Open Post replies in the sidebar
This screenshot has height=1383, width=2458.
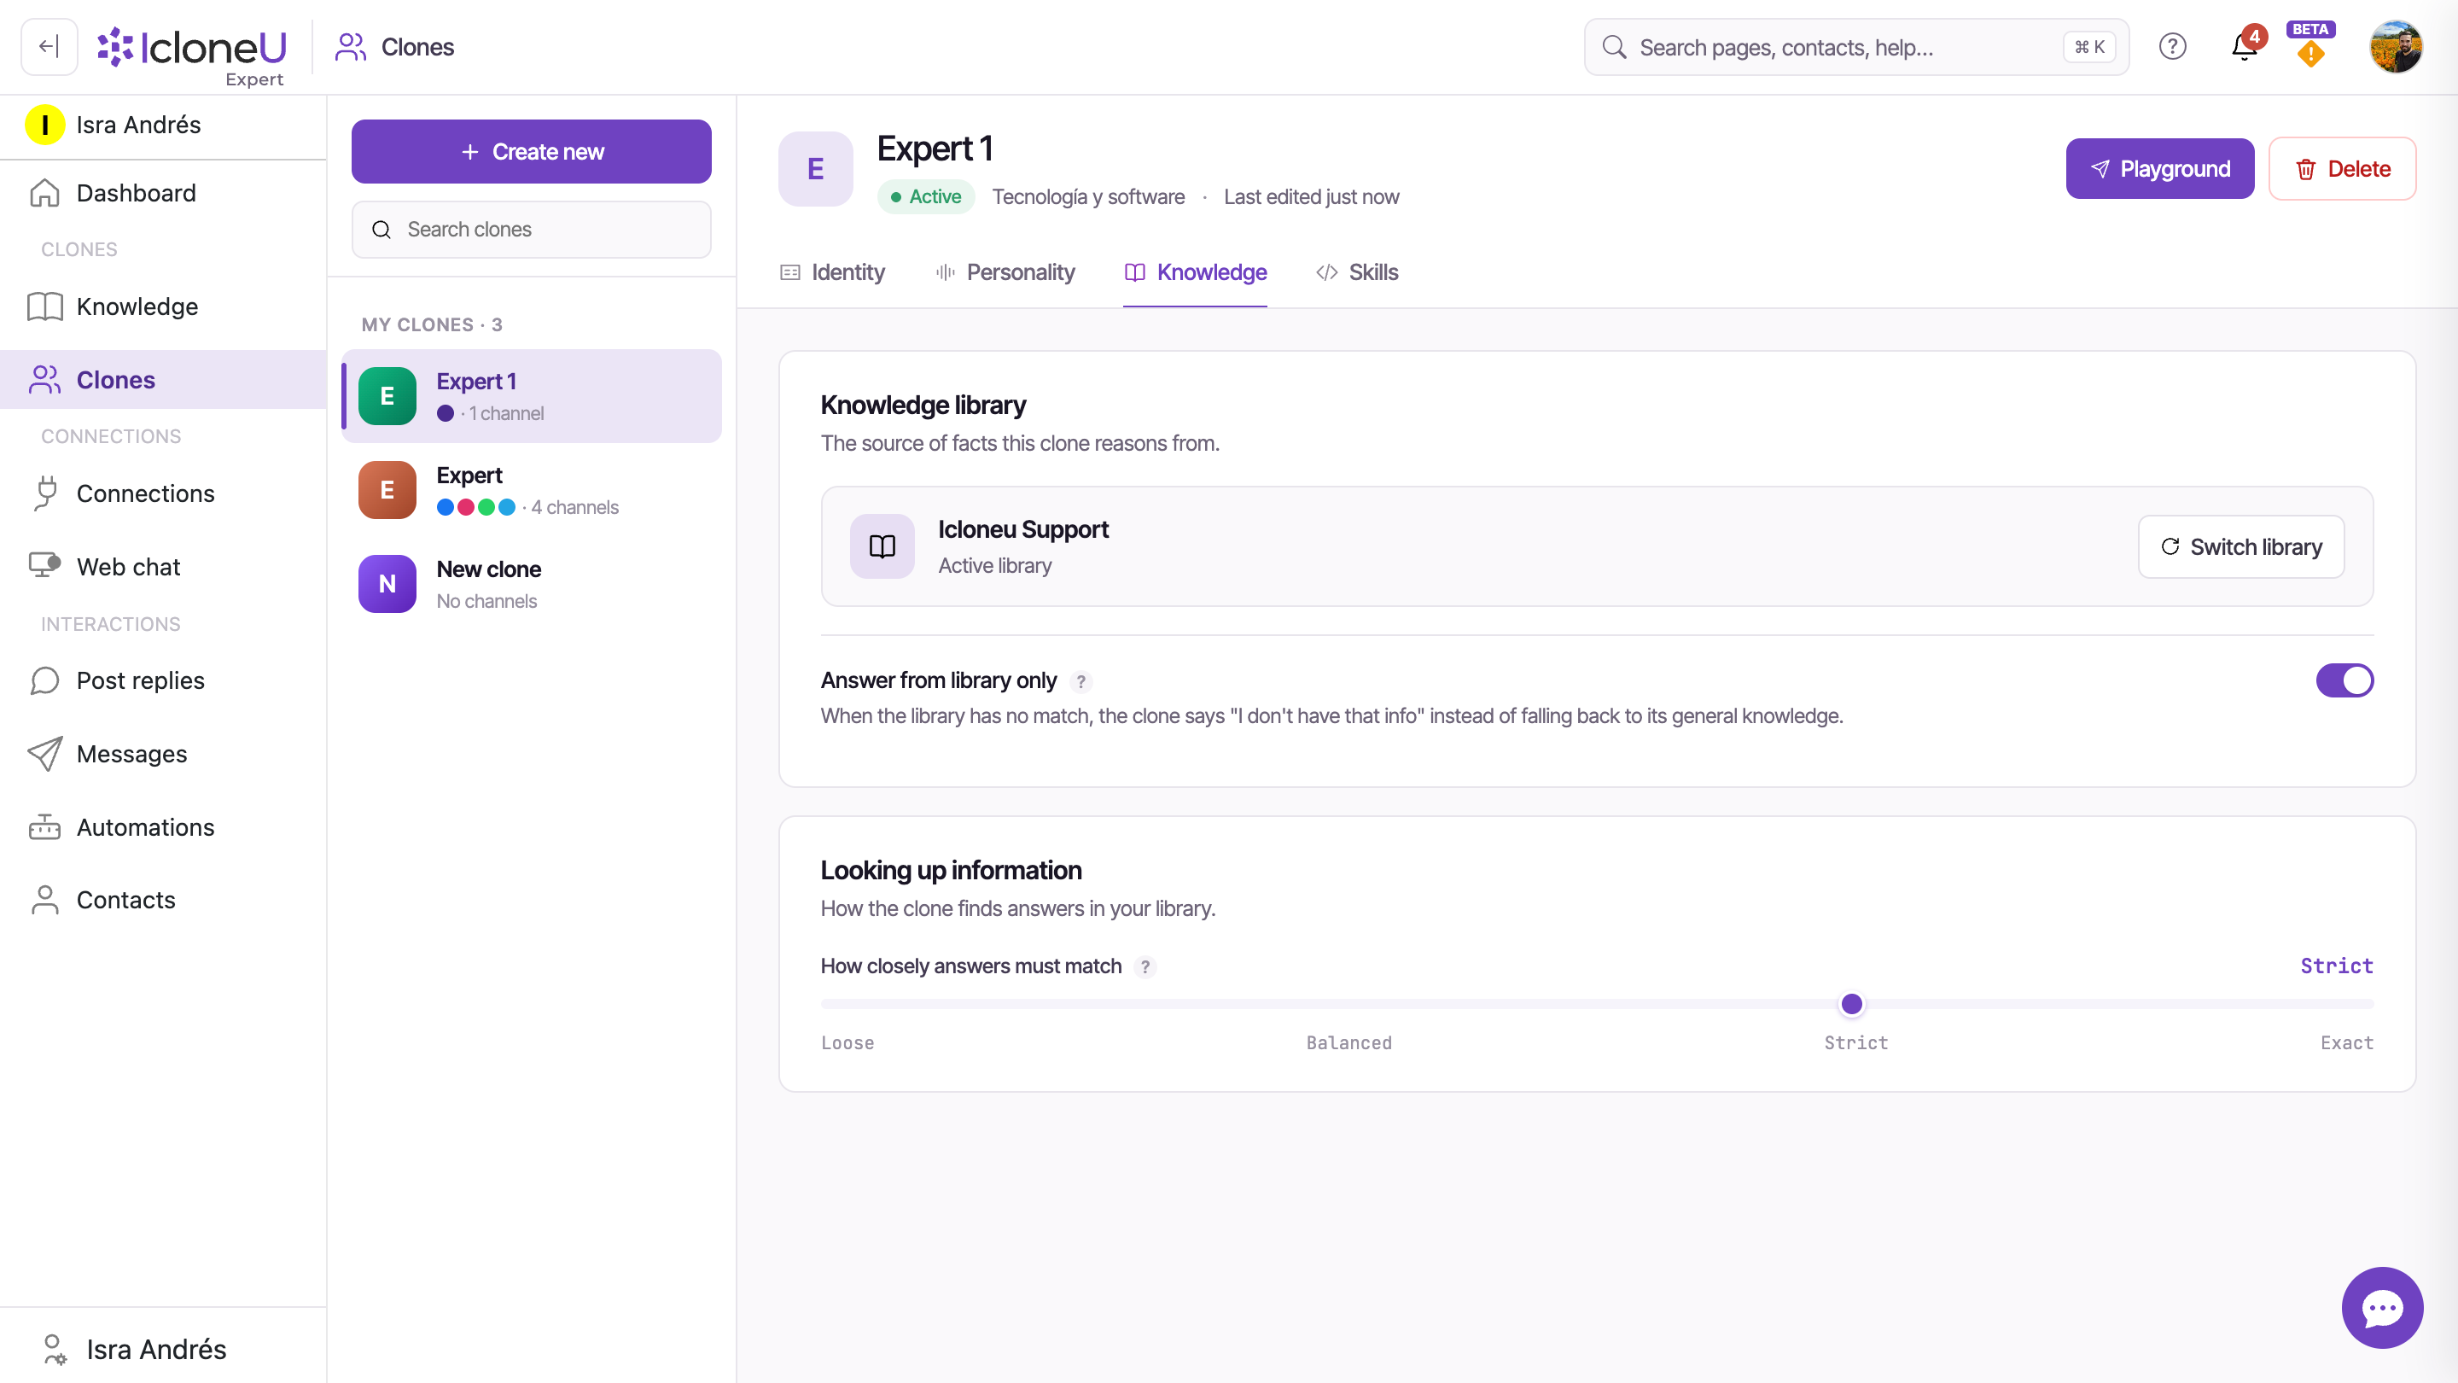[x=163, y=680]
